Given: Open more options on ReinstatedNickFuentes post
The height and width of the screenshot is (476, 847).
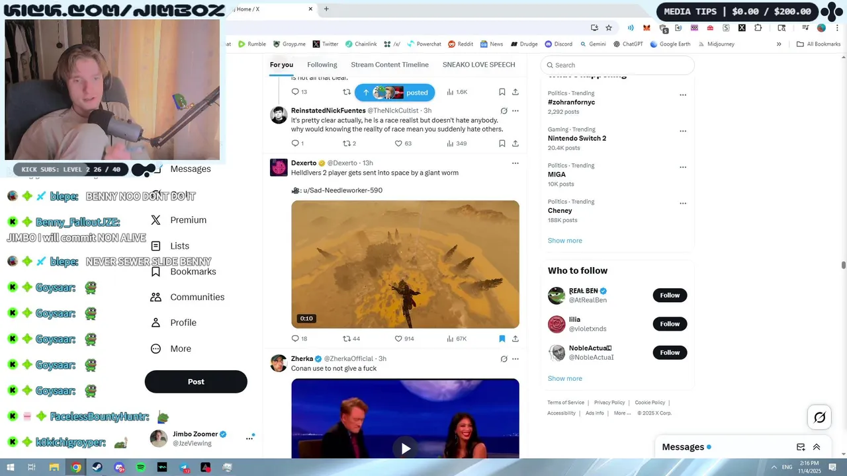Looking at the screenshot, I should [515, 110].
